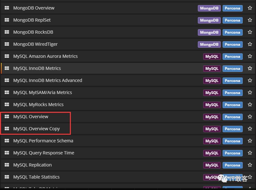Open the MySQL Replication dashboard
This screenshot has height=190, width=256.
[32, 165]
